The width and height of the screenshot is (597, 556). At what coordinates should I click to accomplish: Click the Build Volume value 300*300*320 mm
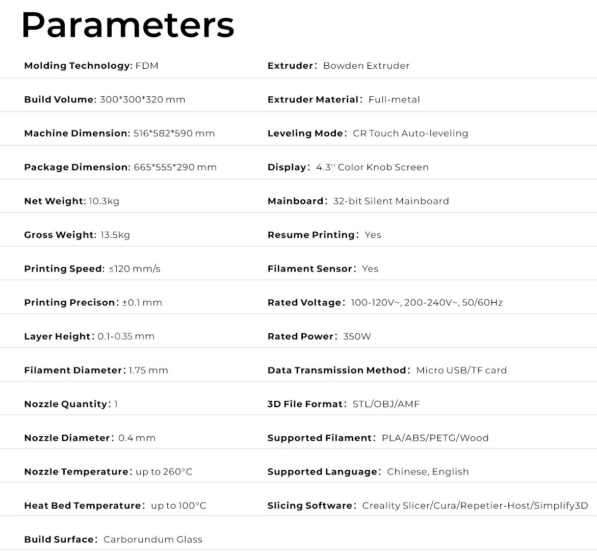[x=142, y=100]
